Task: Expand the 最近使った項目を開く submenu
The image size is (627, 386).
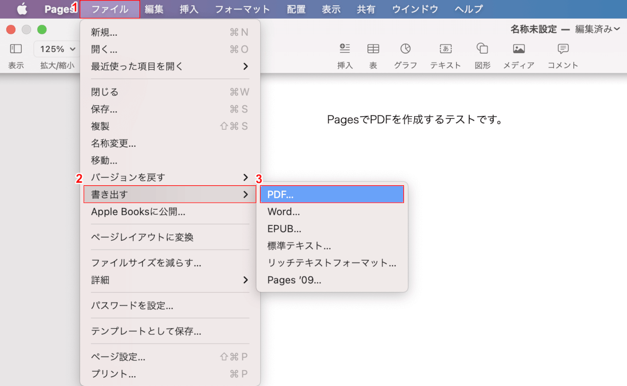Action: (170, 67)
